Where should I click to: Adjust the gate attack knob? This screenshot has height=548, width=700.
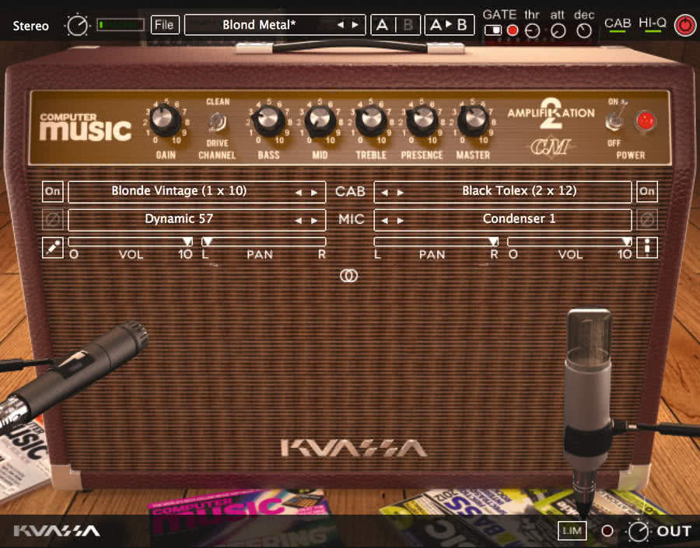[x=558, y=31]
